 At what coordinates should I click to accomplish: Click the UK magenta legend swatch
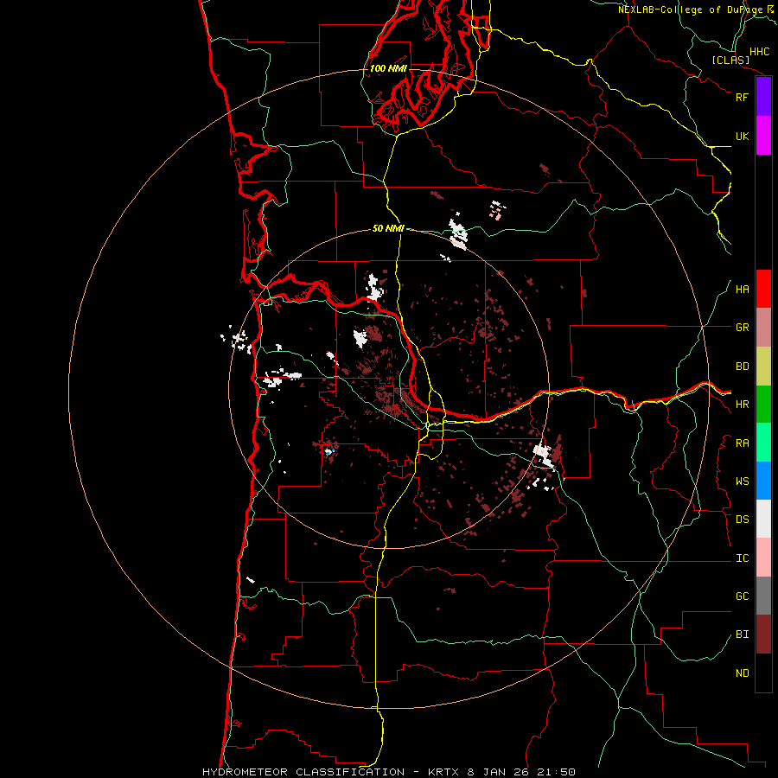coord(763,136)
